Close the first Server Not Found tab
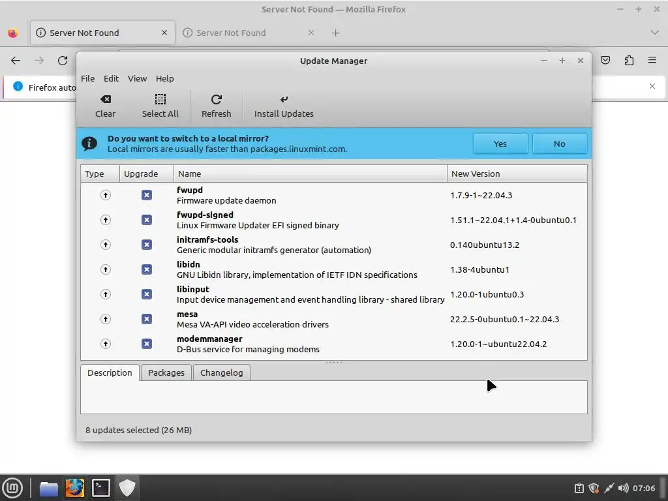The height and width of the screenshot is (501, 668). click(x=164, y=33)
